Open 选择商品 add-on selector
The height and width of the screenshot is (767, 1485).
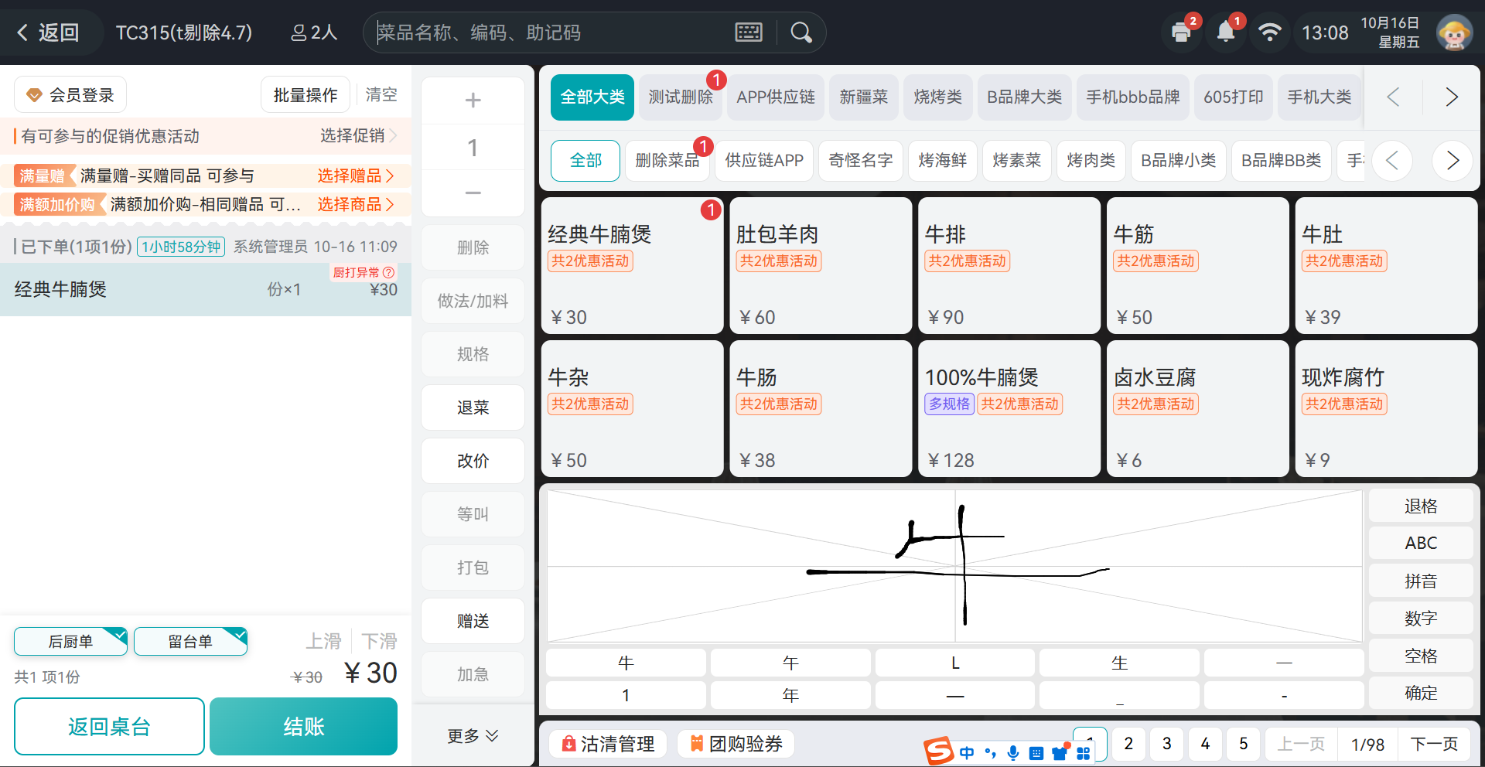point(356,204)
